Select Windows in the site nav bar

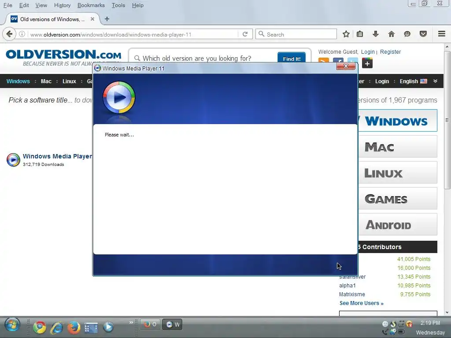(x=18, y=81)
